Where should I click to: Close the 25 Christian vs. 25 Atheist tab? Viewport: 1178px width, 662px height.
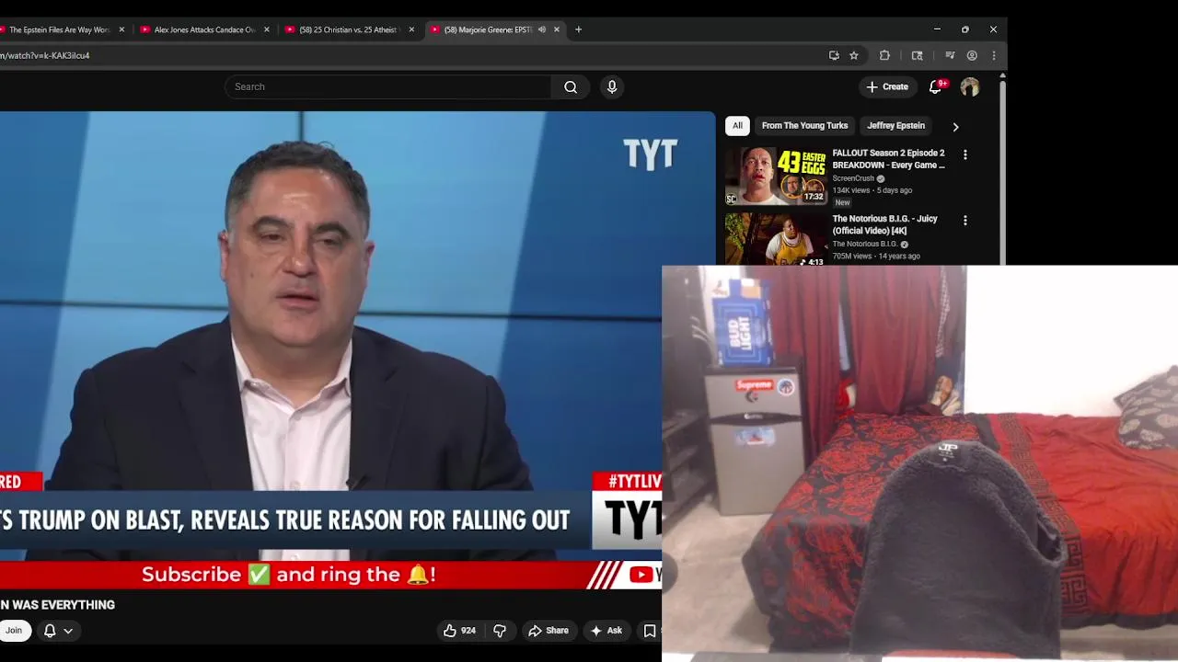(411, 29)
